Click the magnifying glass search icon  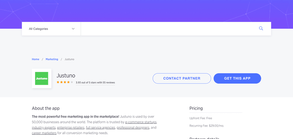point(261,28)
